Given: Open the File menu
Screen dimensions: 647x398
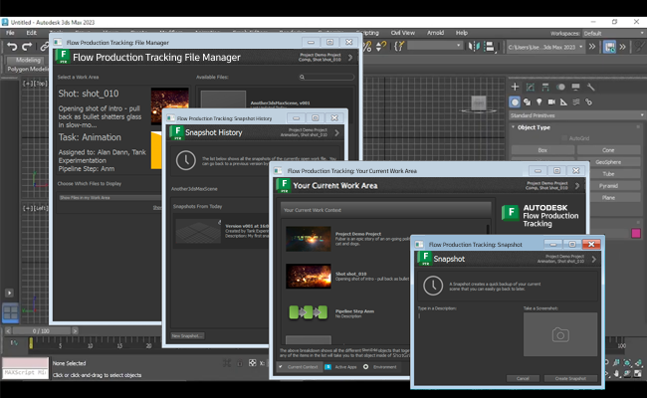Looking at the screenshot, I should [10, 33].
